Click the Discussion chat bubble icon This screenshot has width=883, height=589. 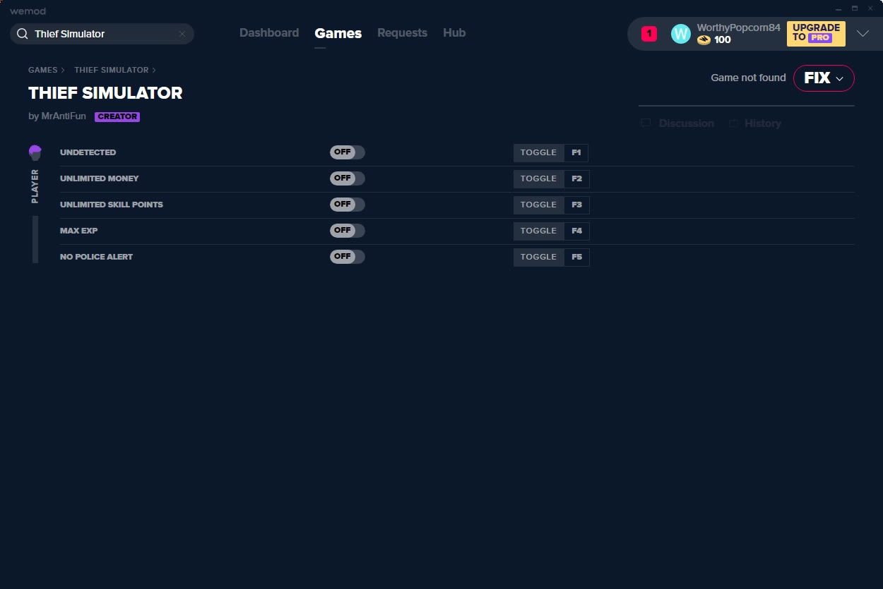tap(646, 123)
